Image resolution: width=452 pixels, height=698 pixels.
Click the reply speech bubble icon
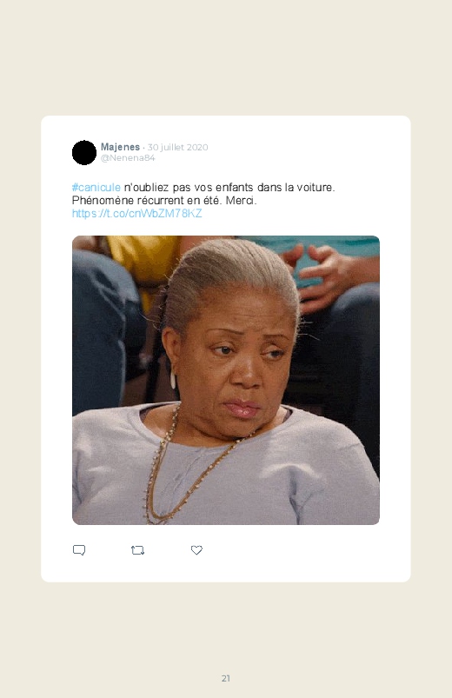79,550
